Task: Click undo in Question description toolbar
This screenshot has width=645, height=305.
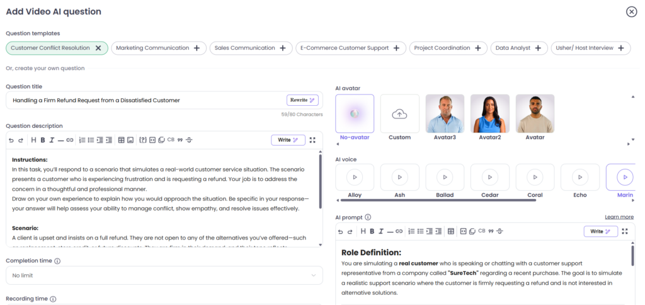Action: pos(11,140)
